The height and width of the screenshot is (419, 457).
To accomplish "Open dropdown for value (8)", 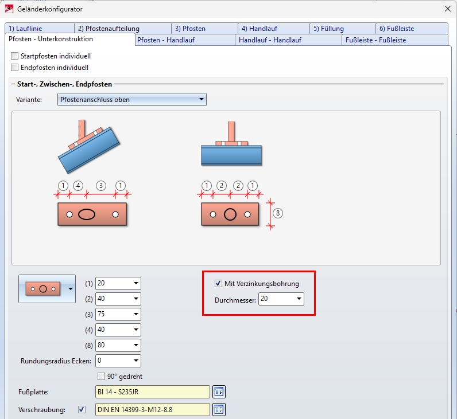I will point(136,345).
